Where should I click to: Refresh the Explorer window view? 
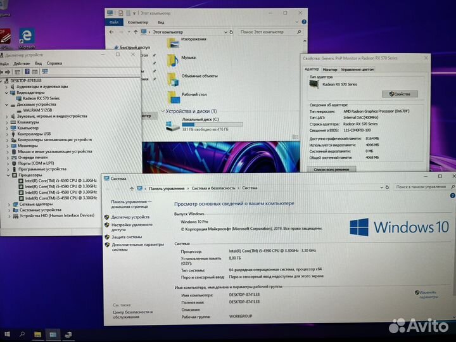(231, 32)
